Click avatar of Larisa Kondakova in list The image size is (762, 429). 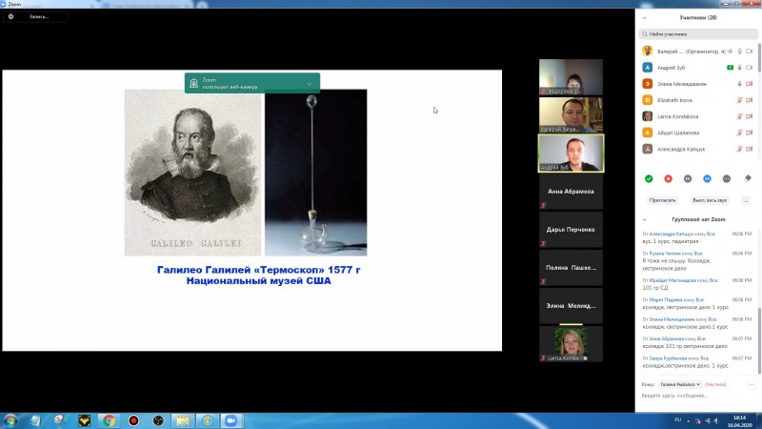(648, 116)
